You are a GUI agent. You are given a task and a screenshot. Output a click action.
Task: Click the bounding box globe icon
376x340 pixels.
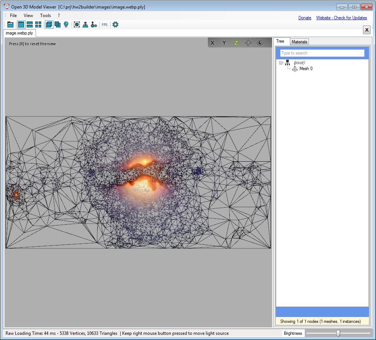pyautogui.click(x=77, y=24)
